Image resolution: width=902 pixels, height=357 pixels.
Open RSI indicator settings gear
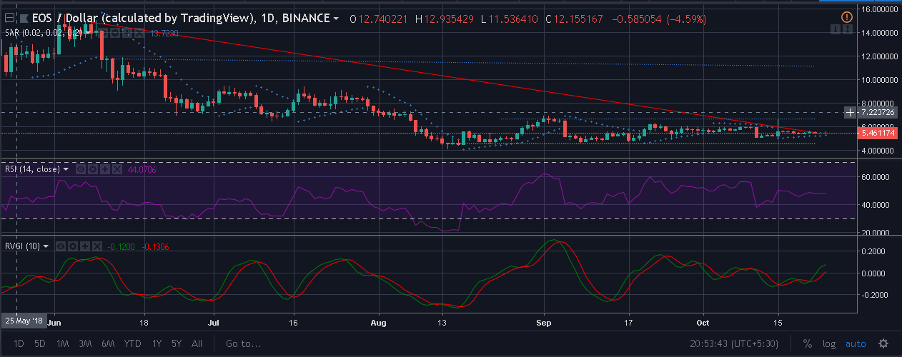[x=93, y=169]
